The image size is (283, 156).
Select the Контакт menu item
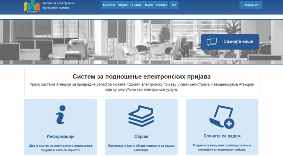(x=161, y=5)
